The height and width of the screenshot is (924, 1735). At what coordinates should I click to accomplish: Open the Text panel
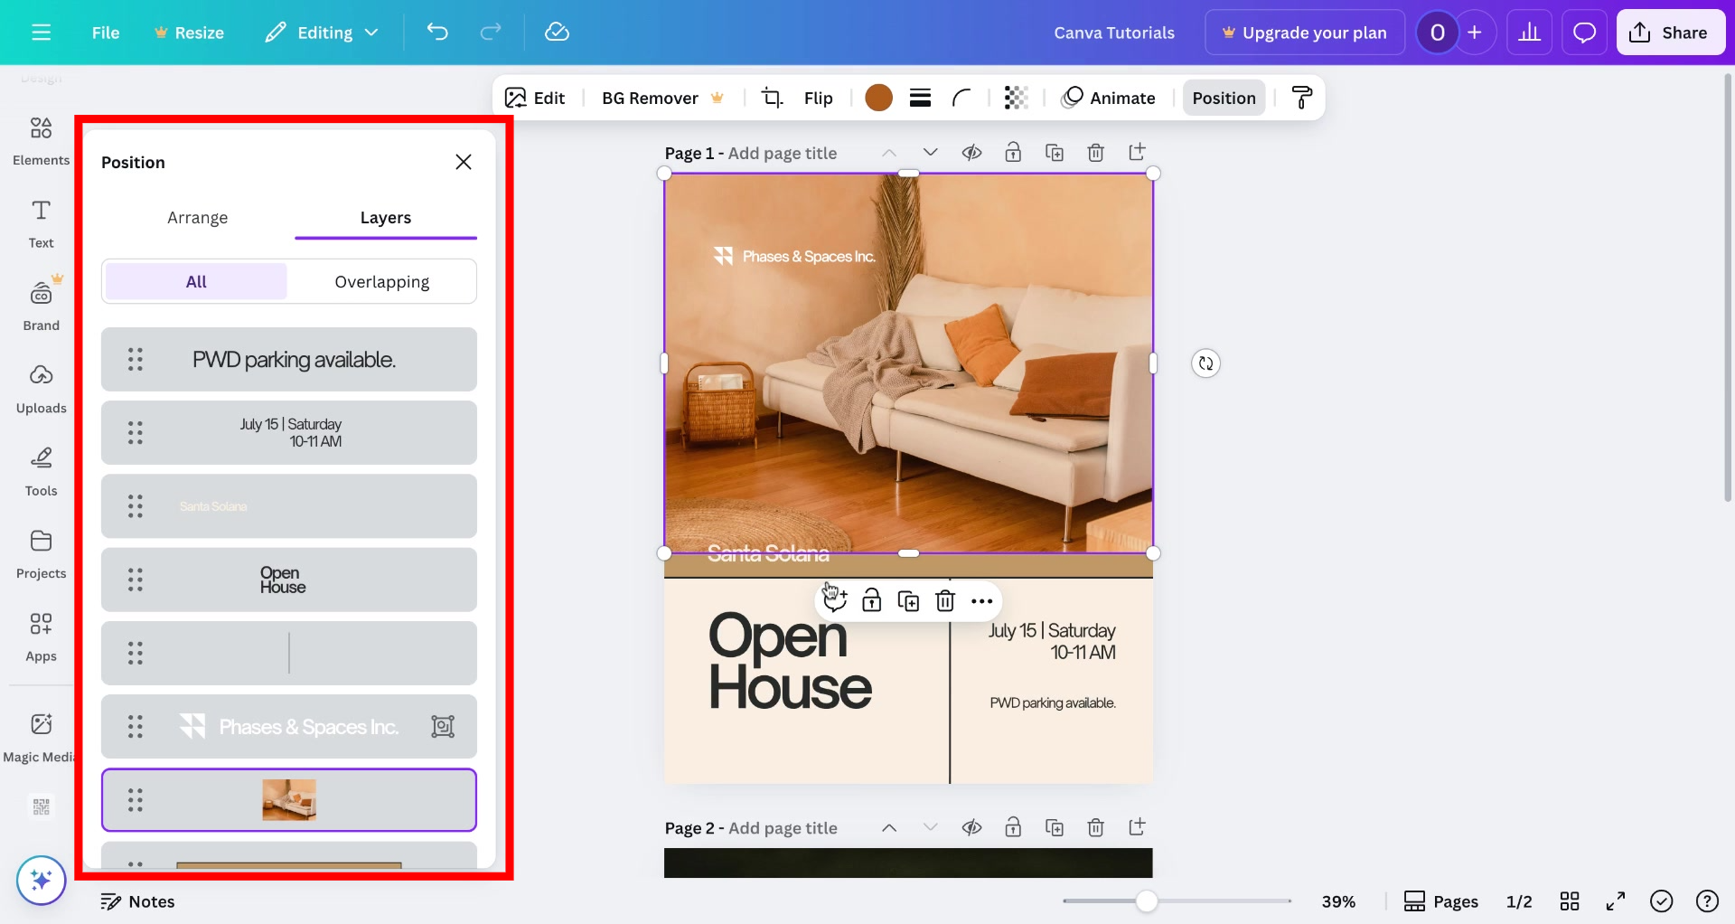[41, 223]
